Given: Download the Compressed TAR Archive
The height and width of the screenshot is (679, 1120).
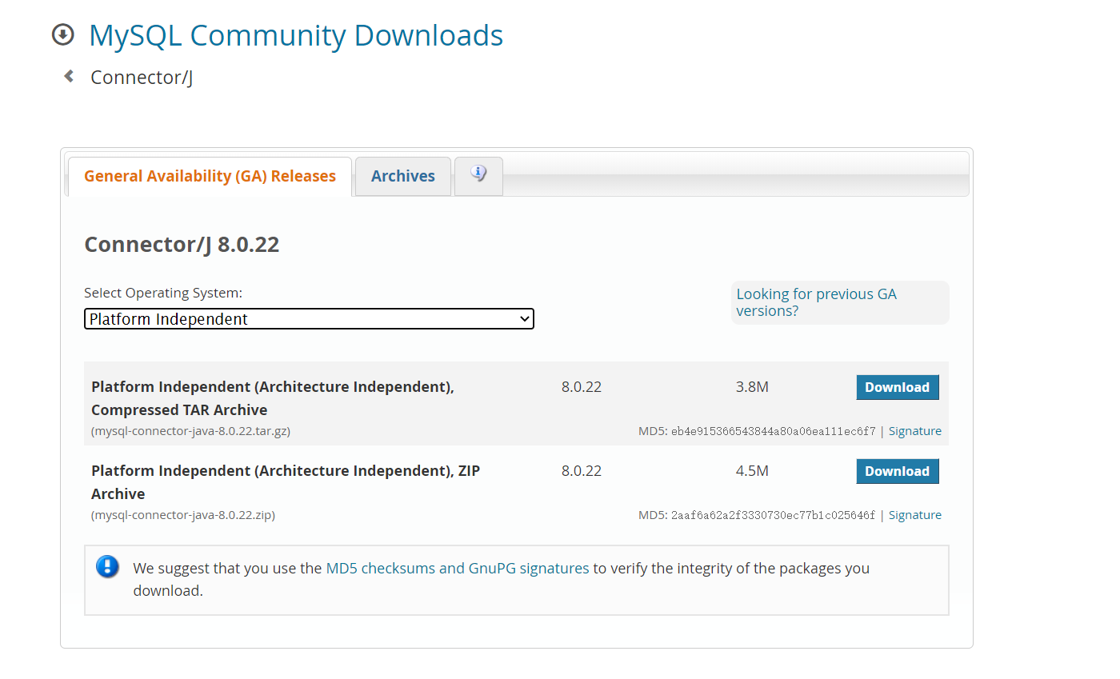Looking at the screenshot, I should pos(898,387).
